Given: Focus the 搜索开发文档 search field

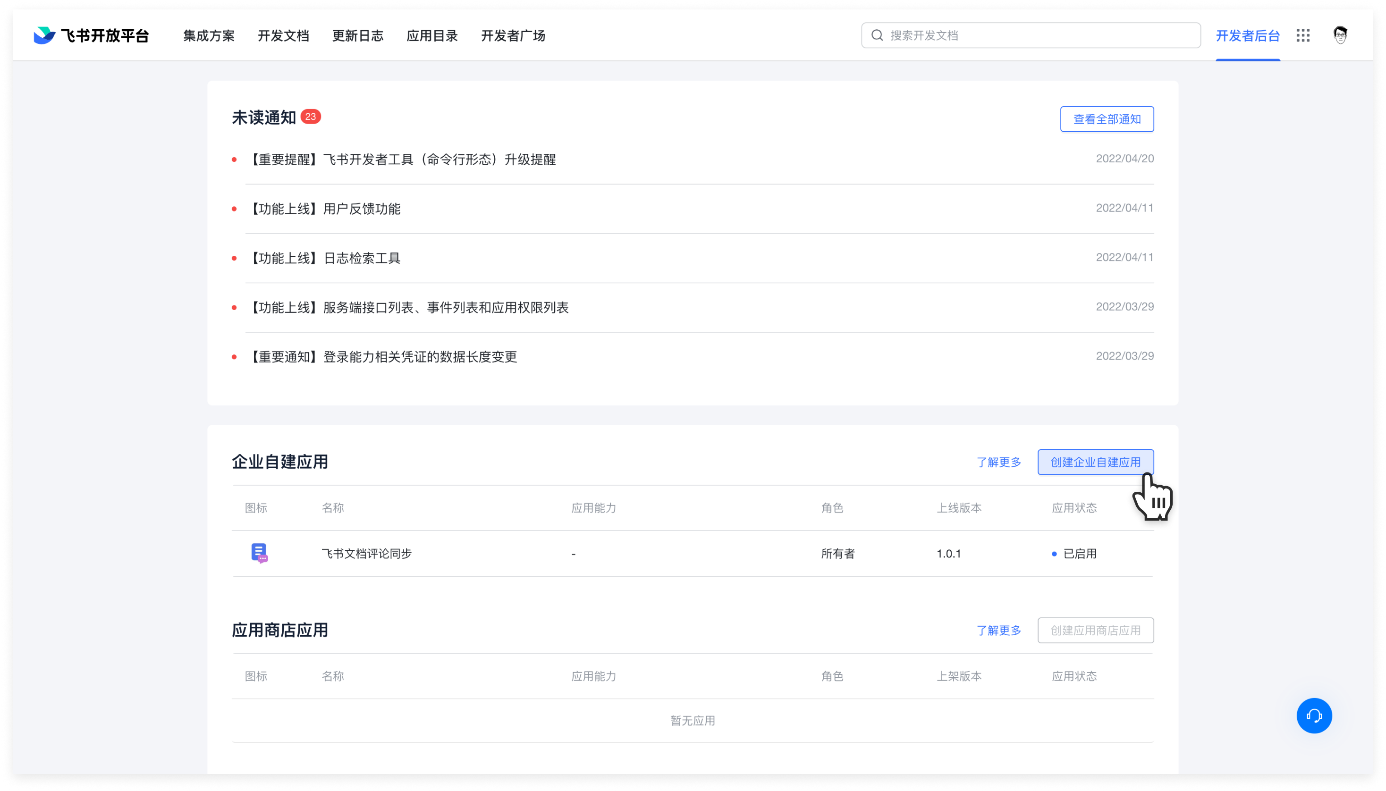Looking at the screenshot, I should [x=1031, y=35].
